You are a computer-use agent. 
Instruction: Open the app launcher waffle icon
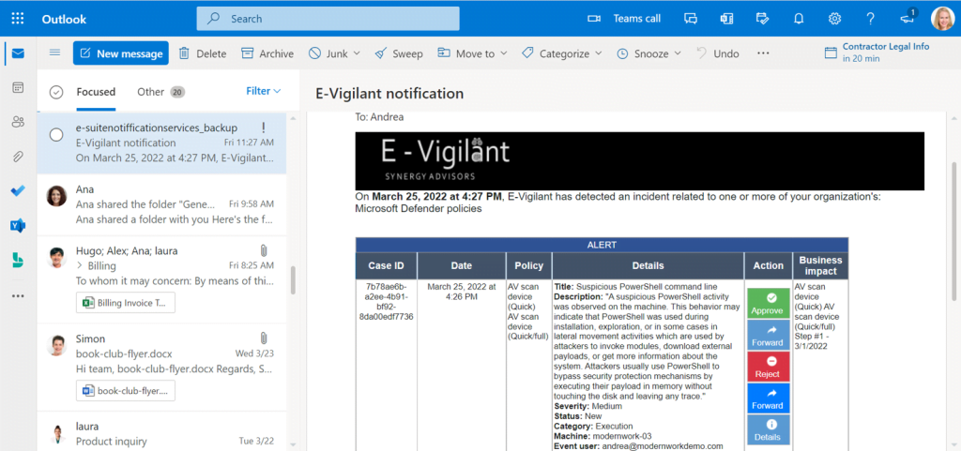tap(18, 19)
